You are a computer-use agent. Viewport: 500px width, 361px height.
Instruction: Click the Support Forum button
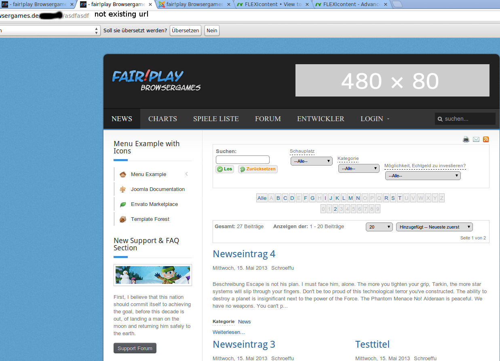point(135,348)
